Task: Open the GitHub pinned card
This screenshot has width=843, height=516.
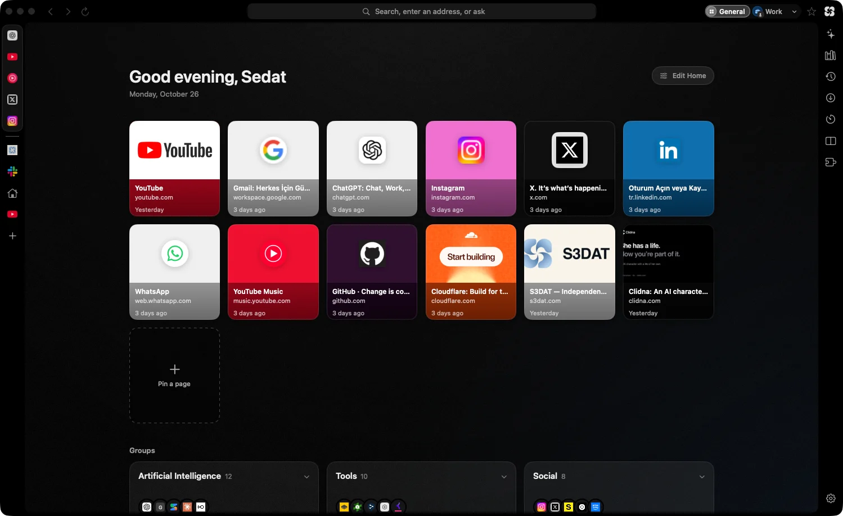Action: pyautogui.click(x=372, y=272)
